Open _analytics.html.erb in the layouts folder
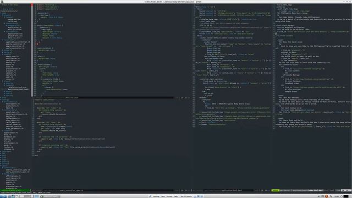Viewport: 352px width, 198px height. pyautogui.click(x=17, y=87)
